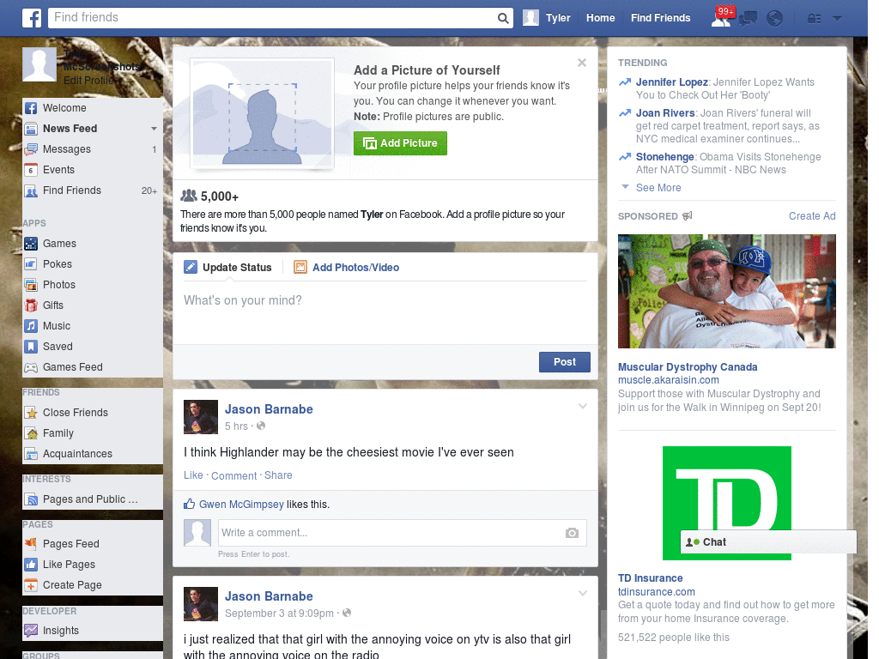Comment on the Highlander post

pos(233,475)
